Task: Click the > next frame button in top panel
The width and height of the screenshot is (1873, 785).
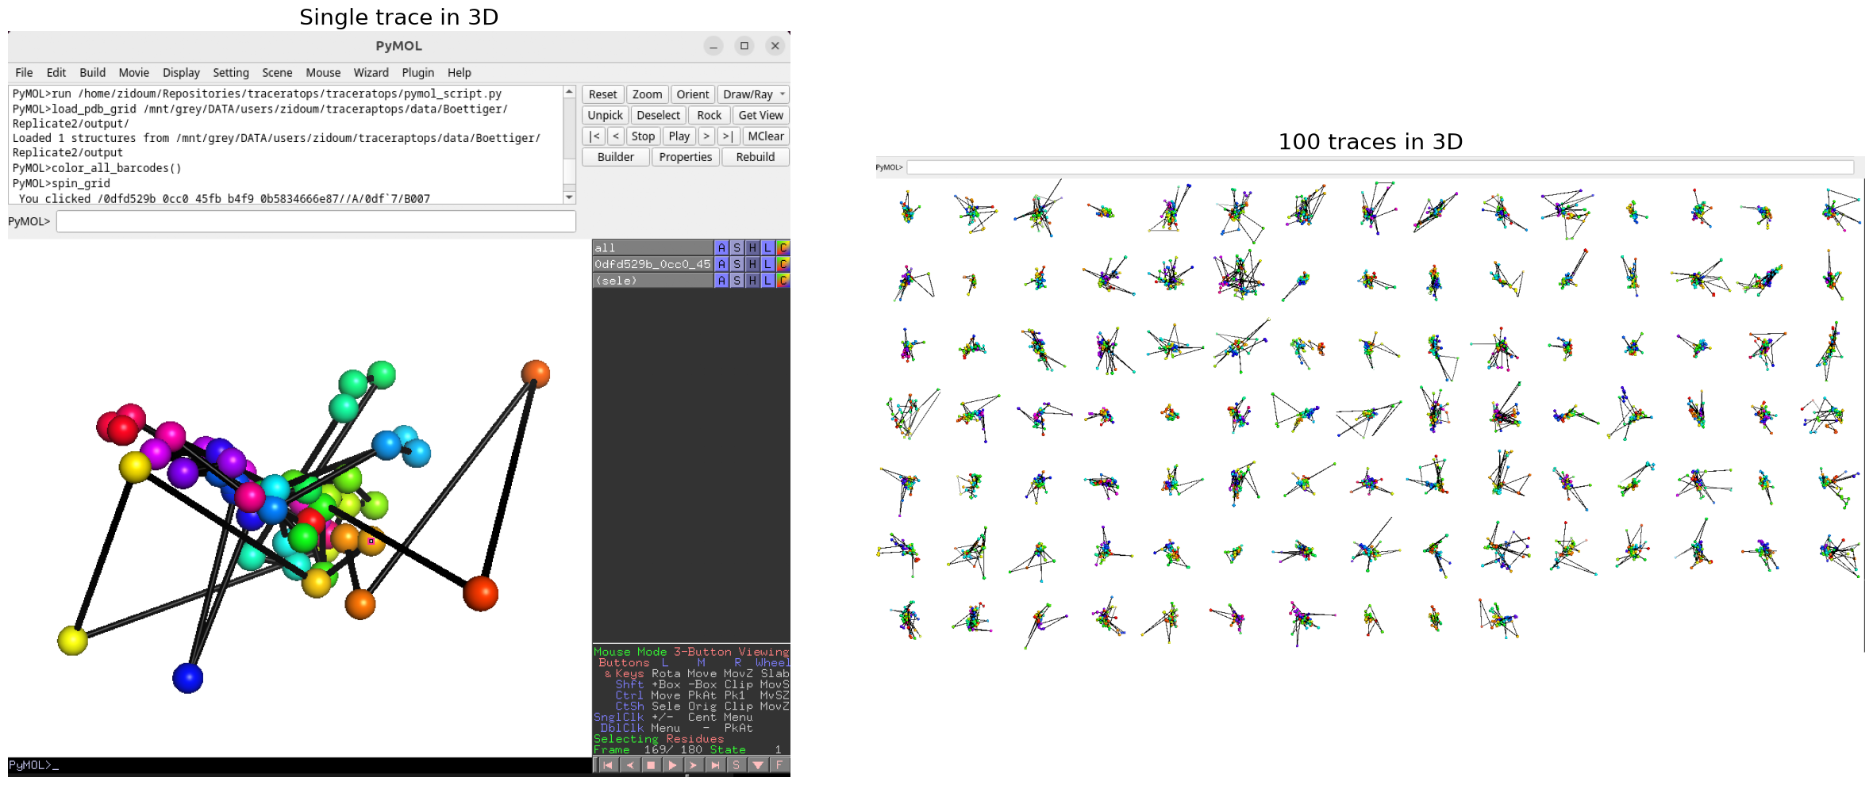Action: click(706, 136)
